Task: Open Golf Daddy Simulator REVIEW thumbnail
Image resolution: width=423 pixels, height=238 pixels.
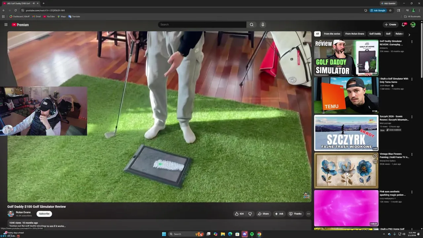Action: 346,58
